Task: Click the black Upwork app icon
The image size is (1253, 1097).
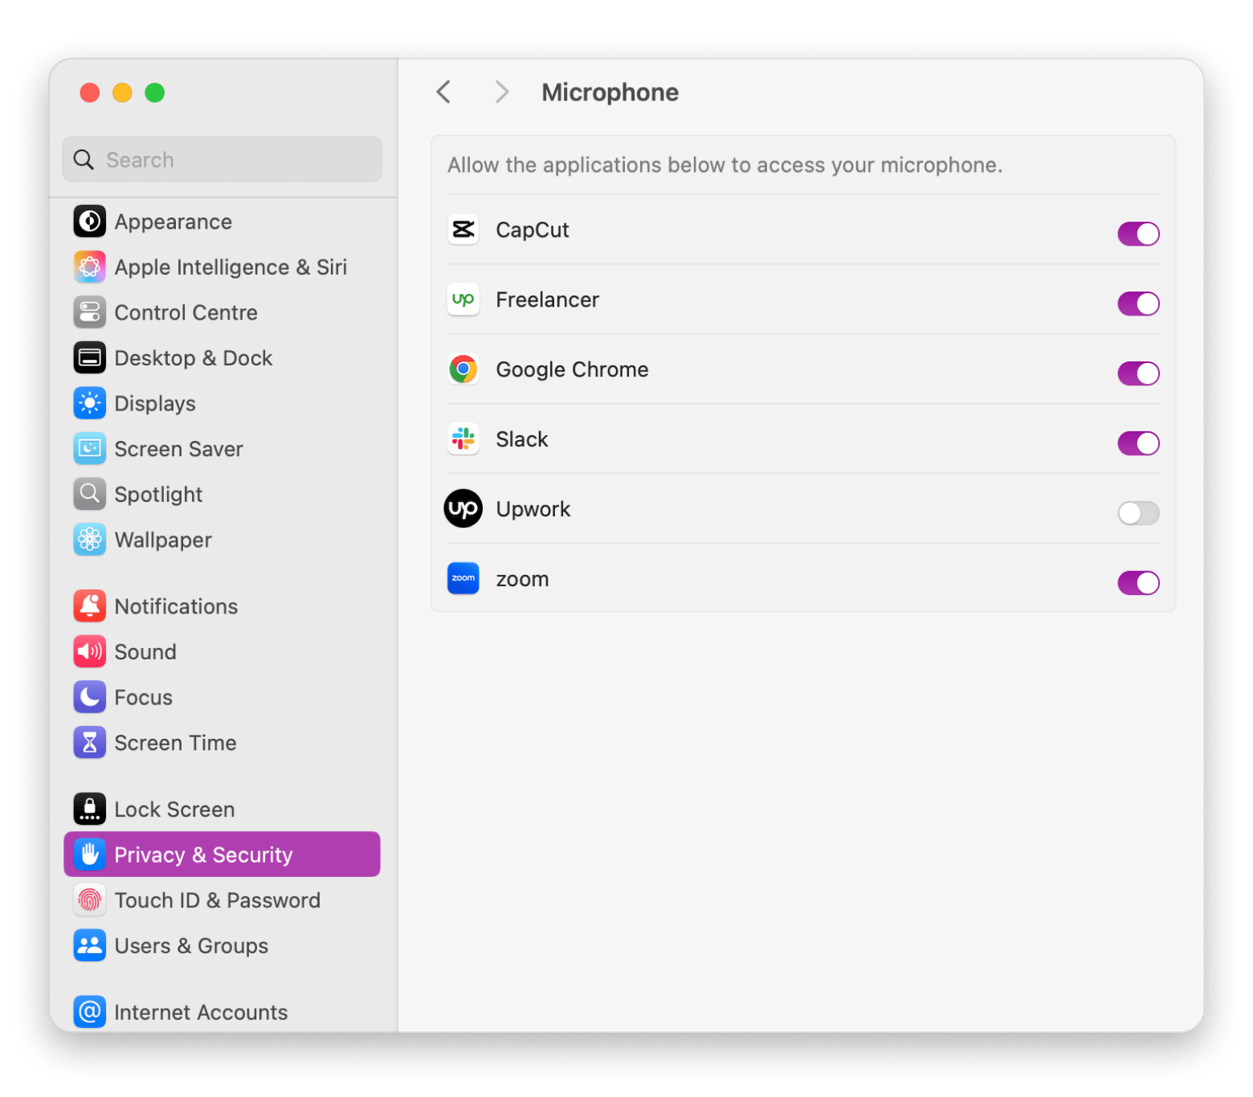Action: 463,509
